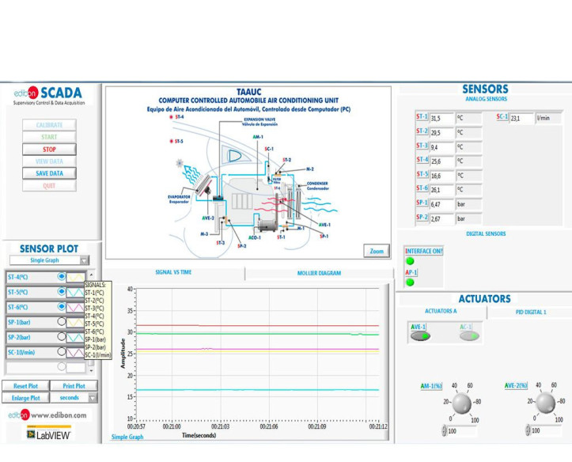The height and width of the screenshot is (462, 572).
Task: Click the Print Plot button
Action: point(74,386)
